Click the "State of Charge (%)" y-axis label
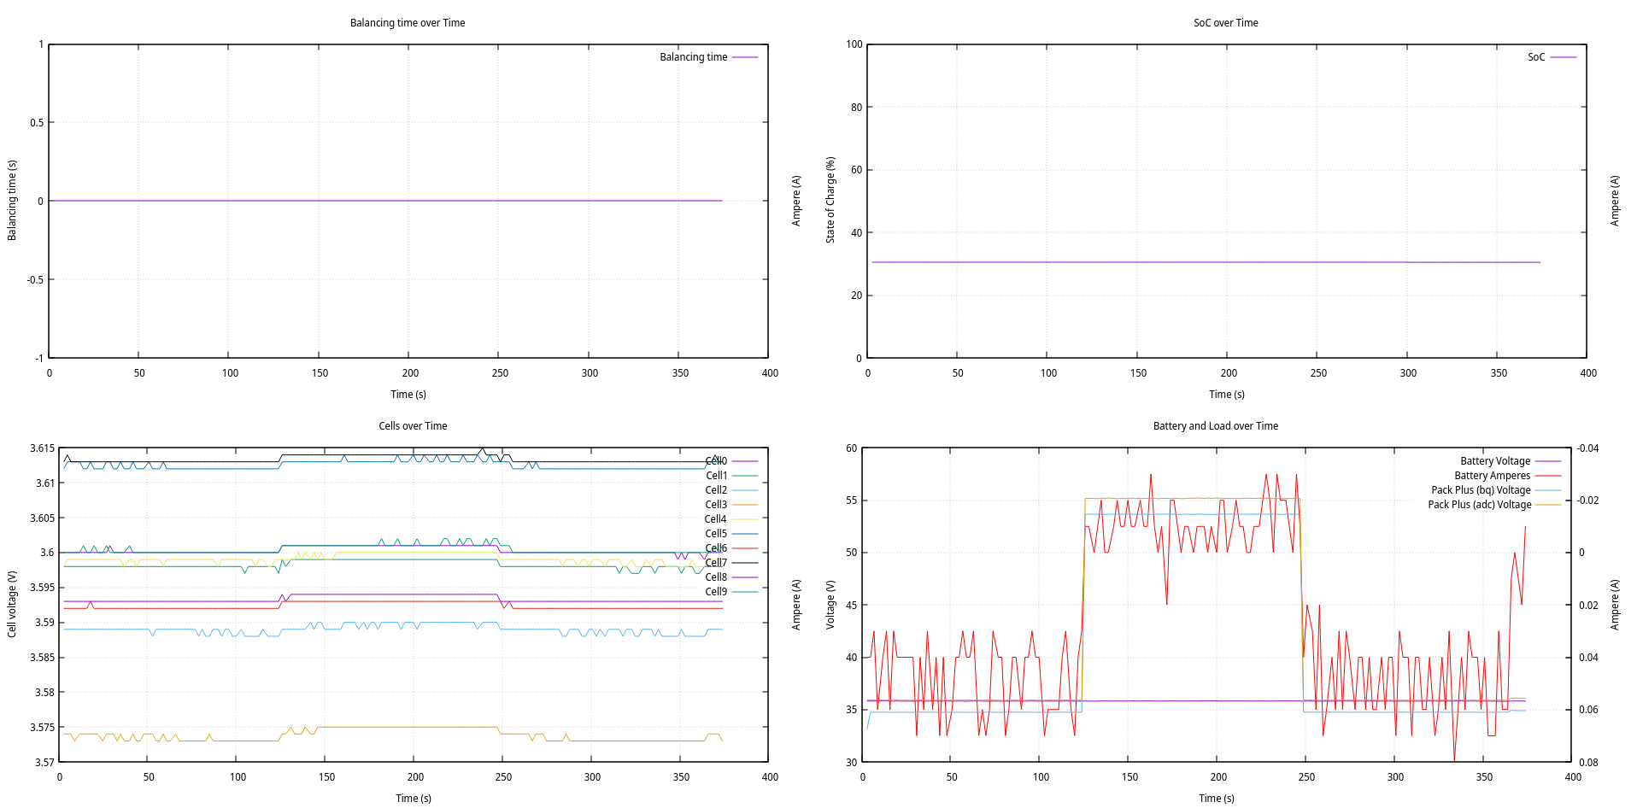 pyautogui.click(x=830, y=200)
